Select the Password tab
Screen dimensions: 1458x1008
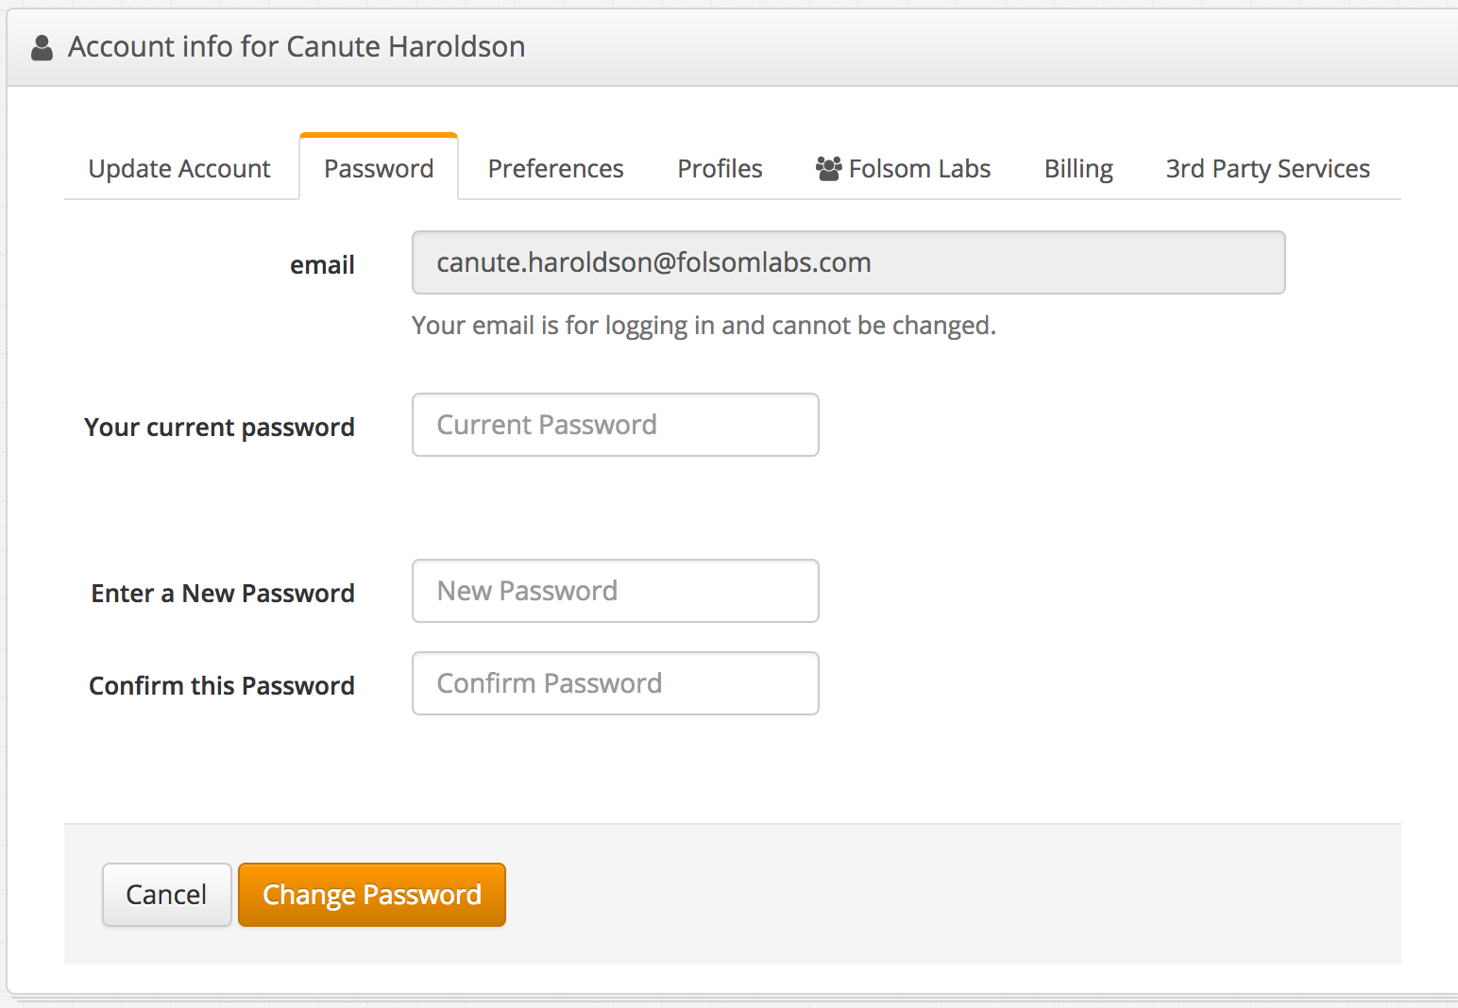(379, 168)
